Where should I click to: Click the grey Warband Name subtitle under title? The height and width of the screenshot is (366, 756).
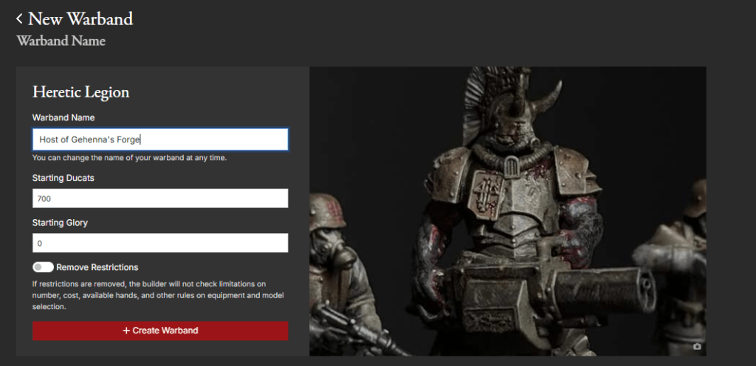pyautogui.click(x=61, y=41)
